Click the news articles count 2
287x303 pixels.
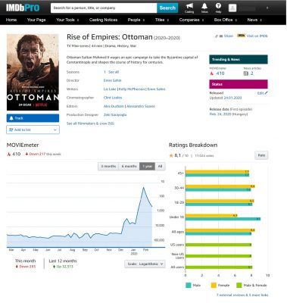pyautogui.click(x=251, y=73)
